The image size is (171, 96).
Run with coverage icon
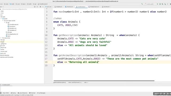click(162, 4)
